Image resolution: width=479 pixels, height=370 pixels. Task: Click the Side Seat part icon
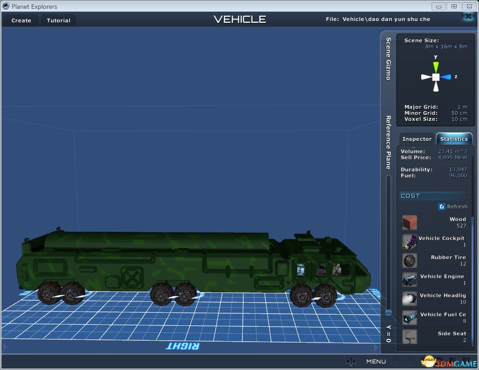(x=410, y=337)
